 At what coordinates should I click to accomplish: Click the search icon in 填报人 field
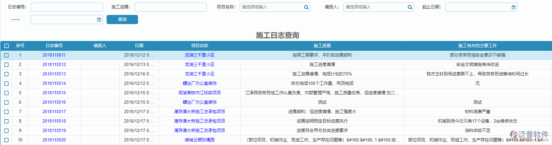point(410,7)
